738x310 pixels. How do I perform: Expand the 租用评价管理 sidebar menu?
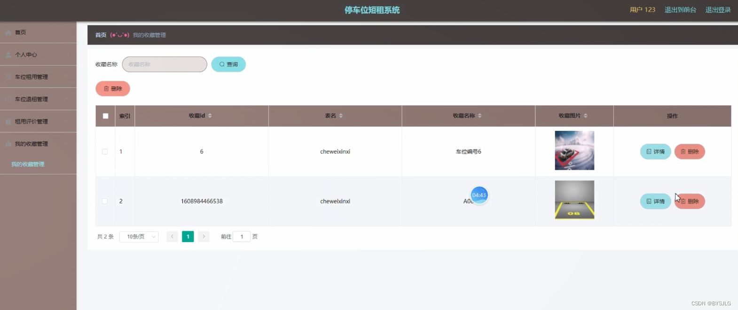[x=67, y=121]
